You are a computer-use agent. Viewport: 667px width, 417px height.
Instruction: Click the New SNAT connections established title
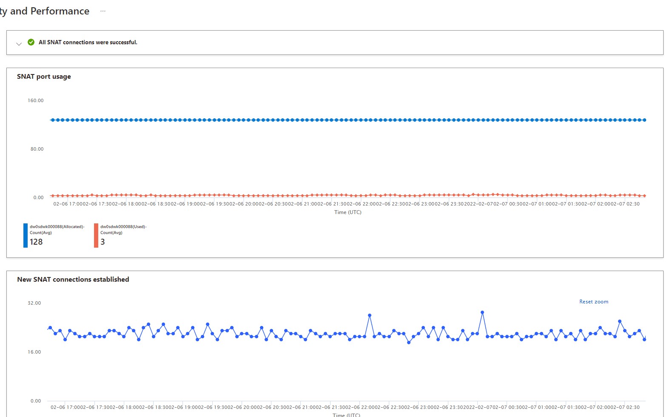coord(73,280)
